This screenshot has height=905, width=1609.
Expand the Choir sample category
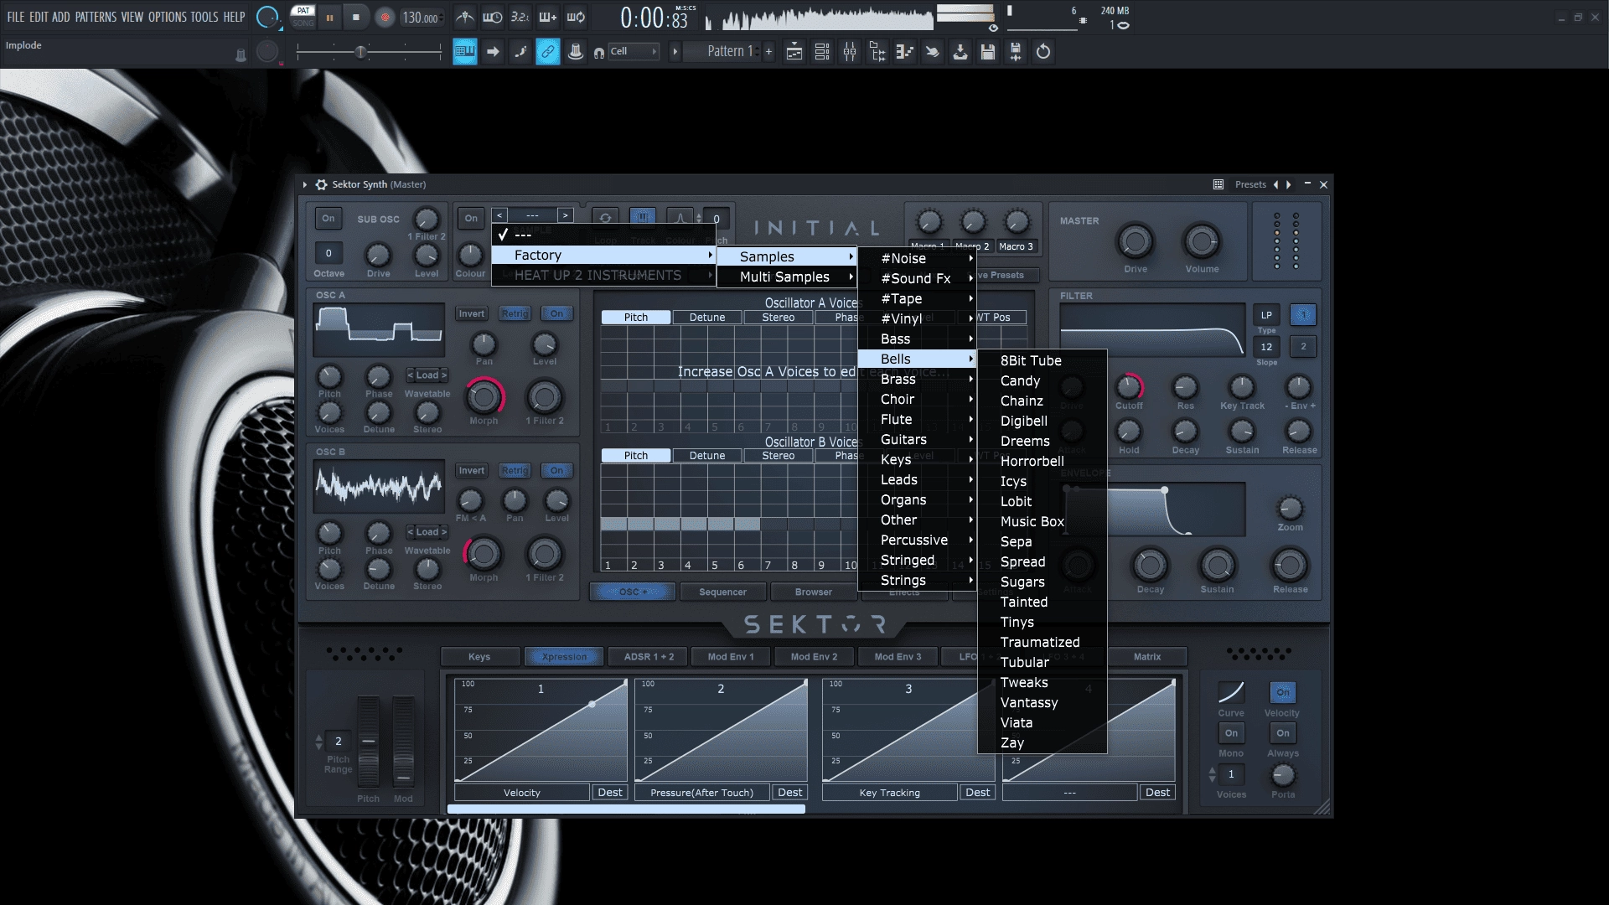[x=918, y=399]
